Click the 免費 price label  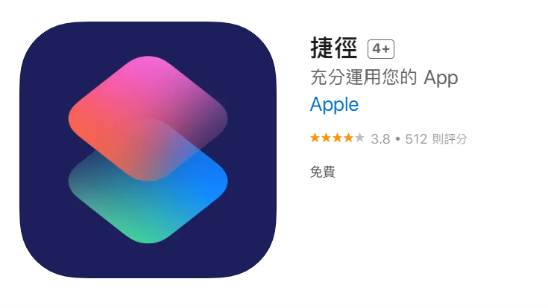[x=323, y=172]
